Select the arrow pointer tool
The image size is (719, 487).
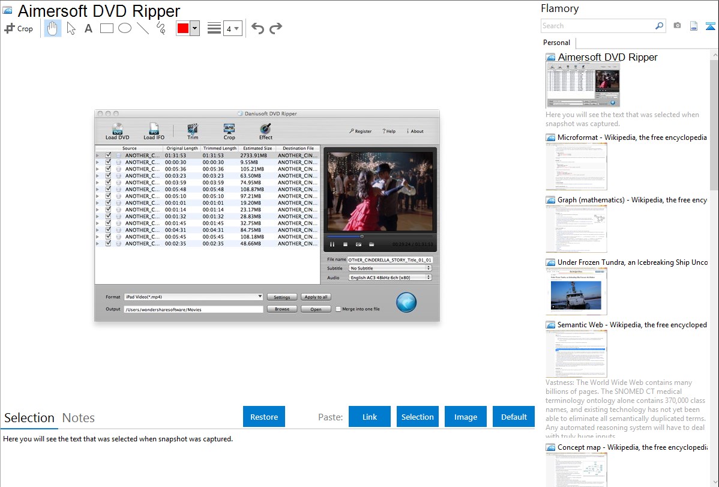[71, 28]
